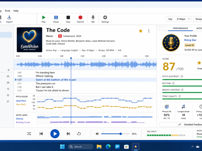Jump to lyric "'Cause I'm not afraid to drown"

(53, 91)
